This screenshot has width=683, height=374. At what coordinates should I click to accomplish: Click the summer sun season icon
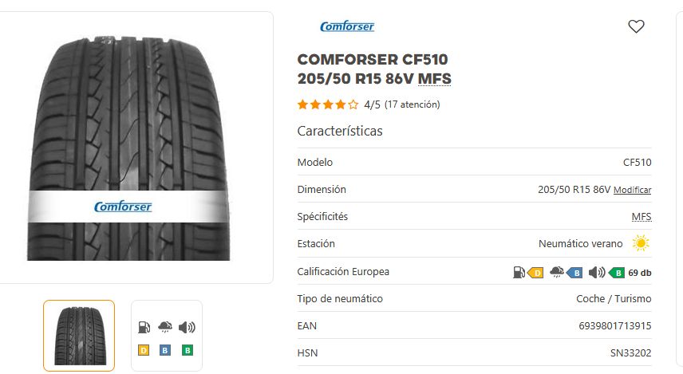click(x=641, y=243)
